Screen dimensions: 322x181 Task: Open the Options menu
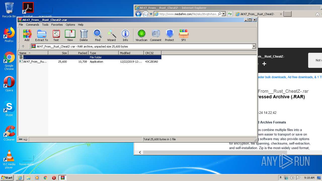[x=70, y=25]
